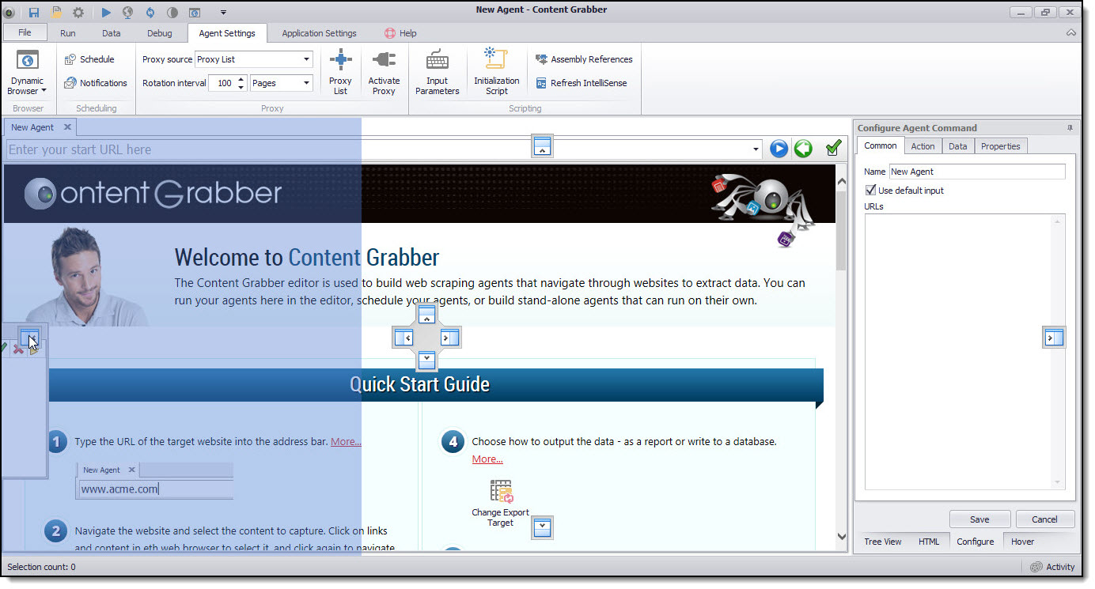The width and height of the screenshot is (1095, 589).
Task: Collapse the ribbon with the chevron
Action: [x=1071, y=33]
